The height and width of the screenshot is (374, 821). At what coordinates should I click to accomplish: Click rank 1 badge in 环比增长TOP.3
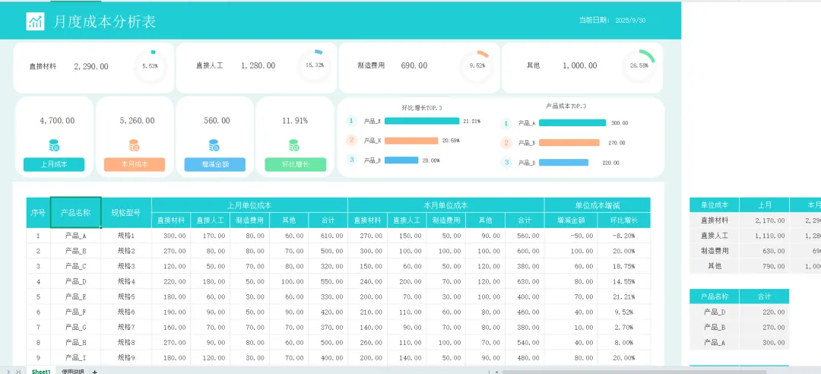(x=351, y=121)
